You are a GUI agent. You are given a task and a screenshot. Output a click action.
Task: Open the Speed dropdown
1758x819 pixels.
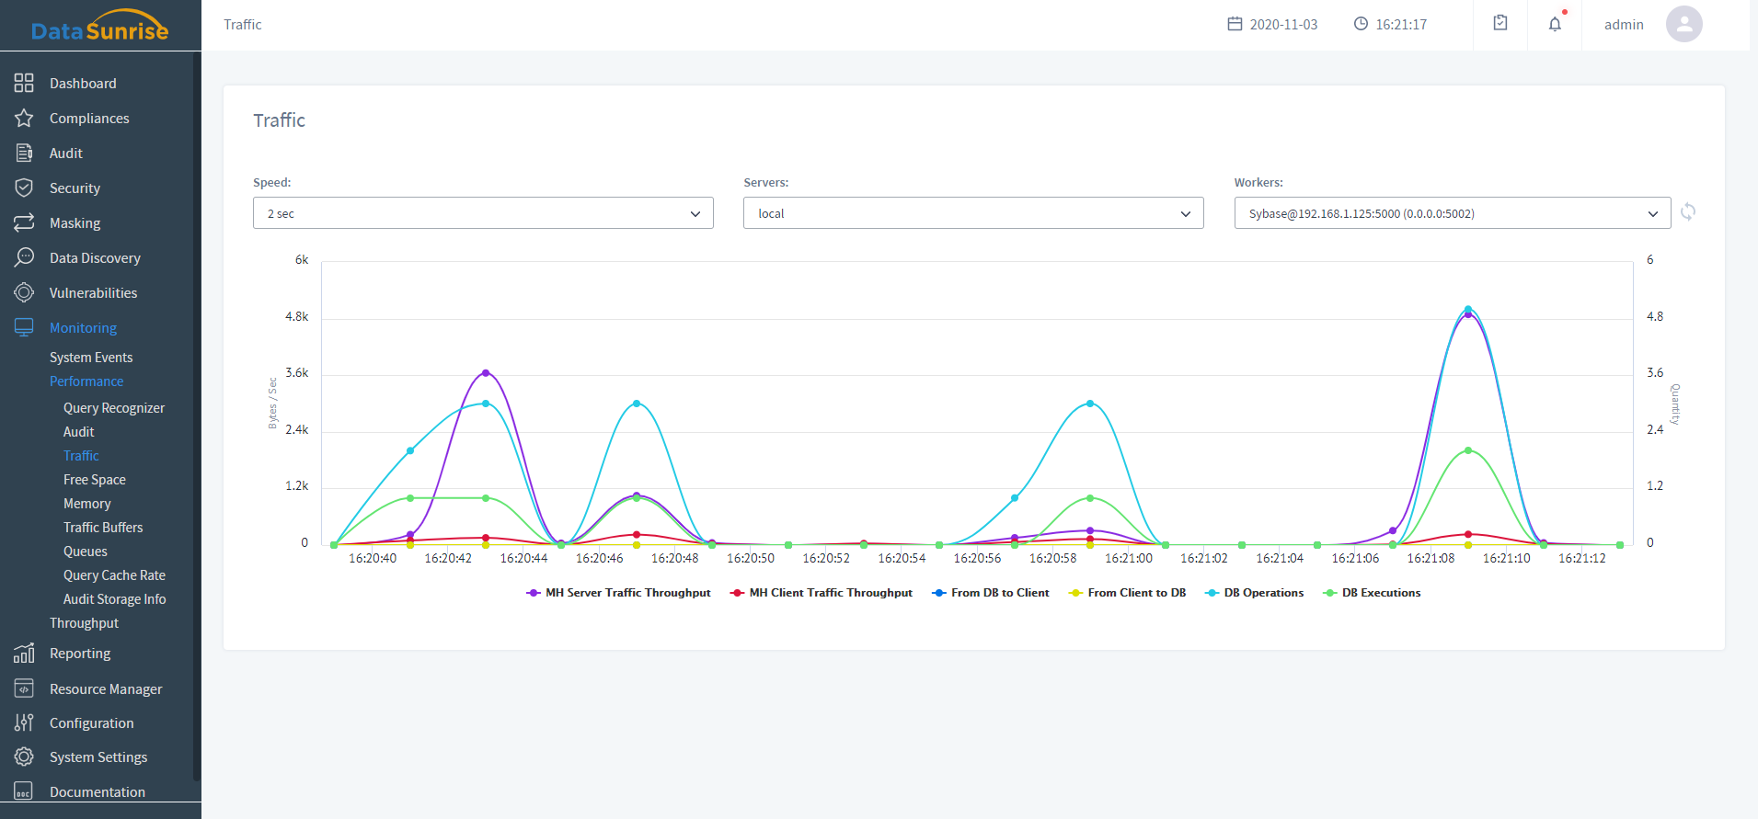pos(483,213)
